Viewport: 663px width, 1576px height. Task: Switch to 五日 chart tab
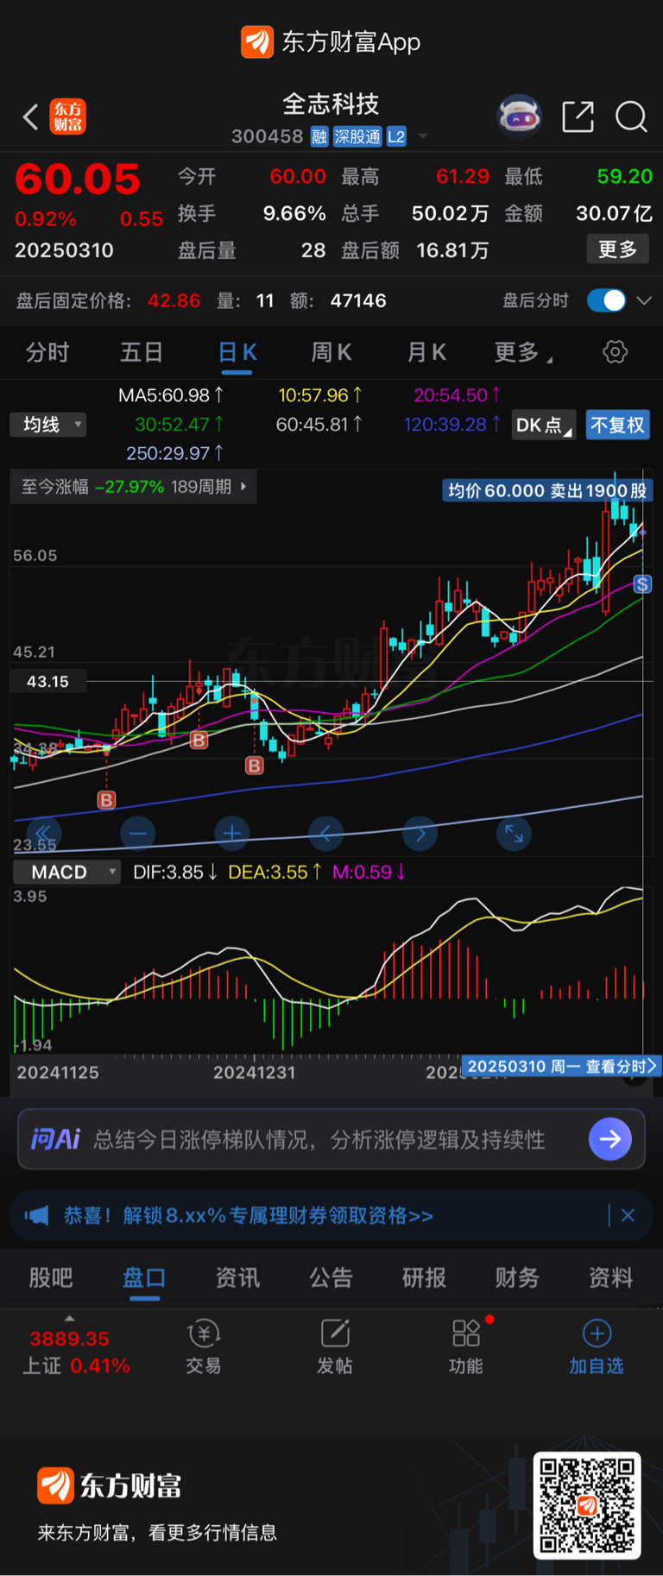click(x=142, y=352)
